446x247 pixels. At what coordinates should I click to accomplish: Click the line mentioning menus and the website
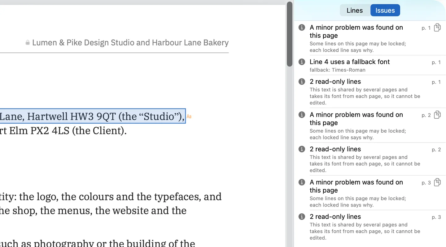[93, 211]
